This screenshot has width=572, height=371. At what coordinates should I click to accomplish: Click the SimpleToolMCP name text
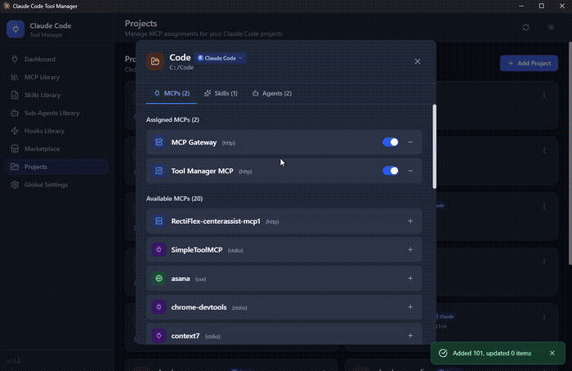[197, 250]
